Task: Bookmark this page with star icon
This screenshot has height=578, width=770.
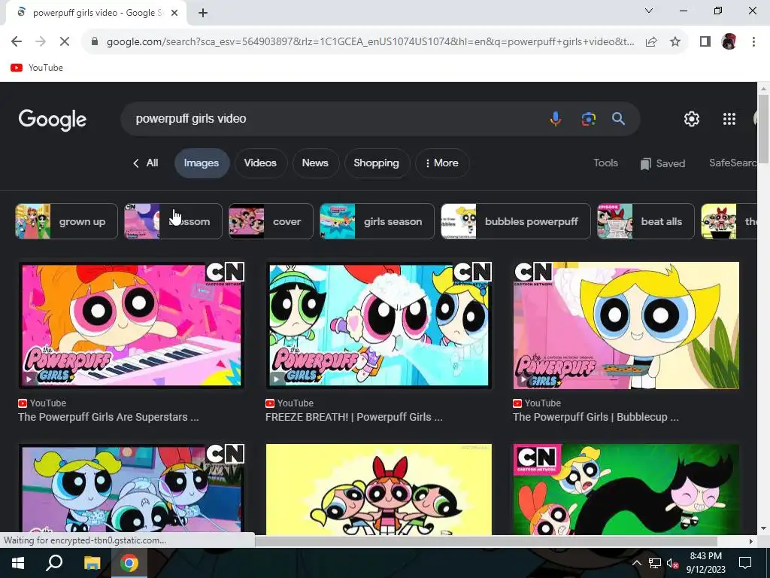Action: click(x=675, y=42)
